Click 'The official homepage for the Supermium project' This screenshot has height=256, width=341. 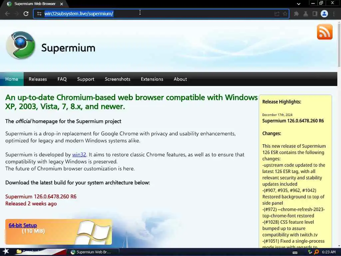click(63, 121)
